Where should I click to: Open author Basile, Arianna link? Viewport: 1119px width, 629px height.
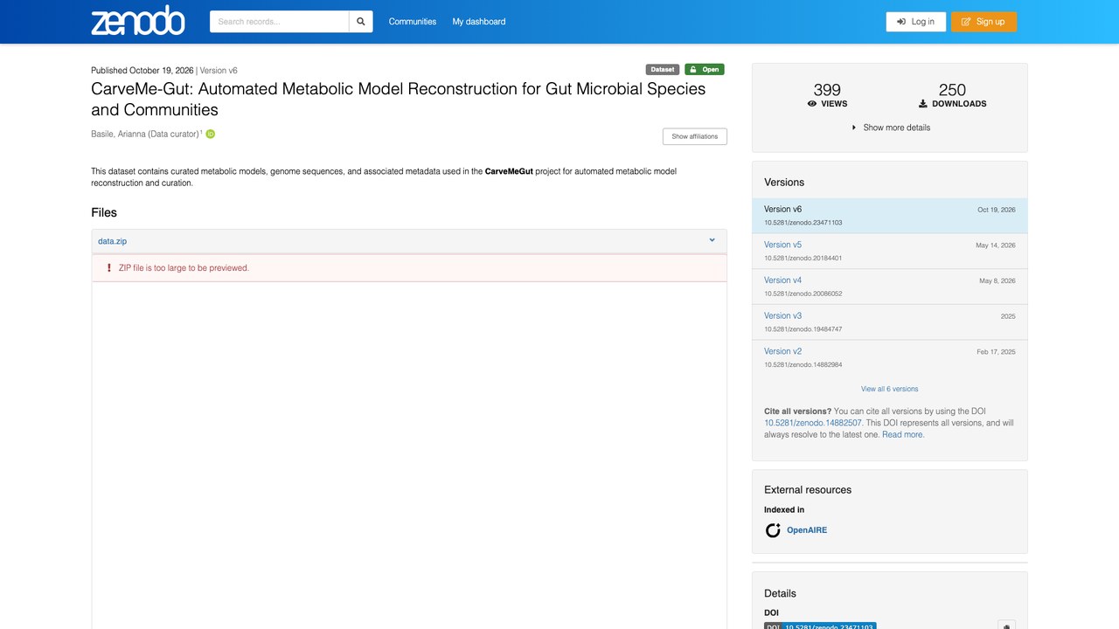pos(145,134)
